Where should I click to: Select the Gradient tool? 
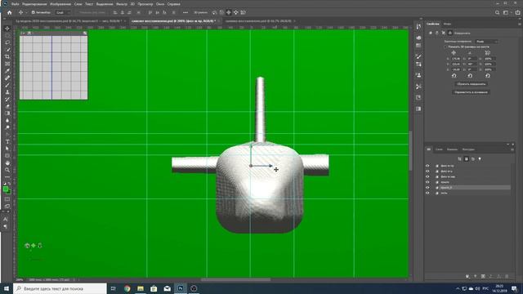click(7, 114)
